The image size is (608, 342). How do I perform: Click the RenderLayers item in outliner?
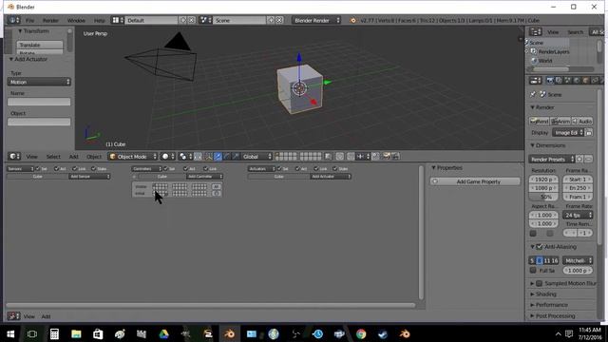(553, 51)
